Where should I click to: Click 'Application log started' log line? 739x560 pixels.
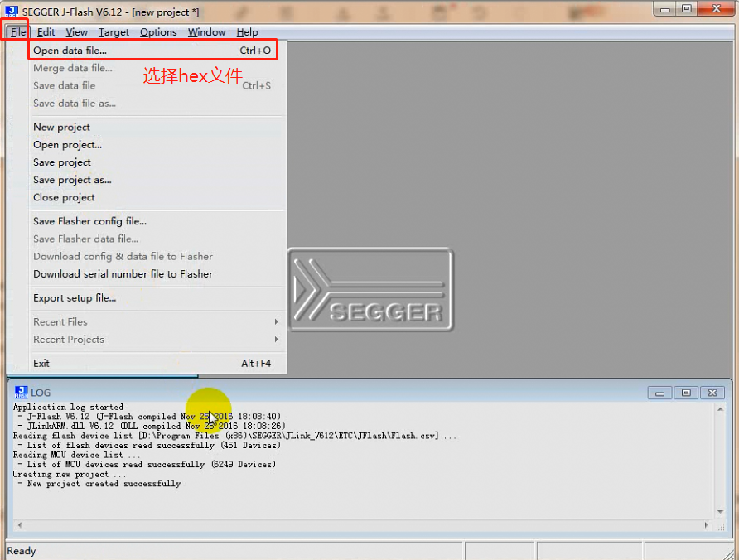(x=68, y=407)
